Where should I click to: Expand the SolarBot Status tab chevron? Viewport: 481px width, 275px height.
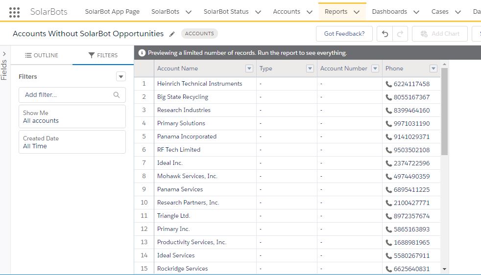[x=258, y=12]
